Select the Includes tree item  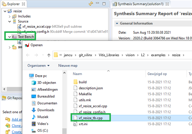pyautogui.click(x=24, y=16)
